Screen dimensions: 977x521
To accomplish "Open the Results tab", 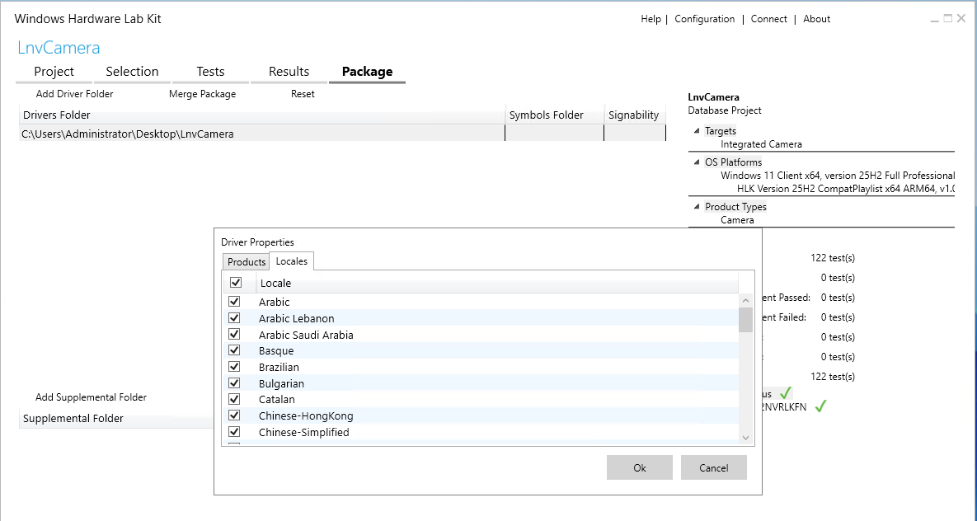I will pos(289,72).
